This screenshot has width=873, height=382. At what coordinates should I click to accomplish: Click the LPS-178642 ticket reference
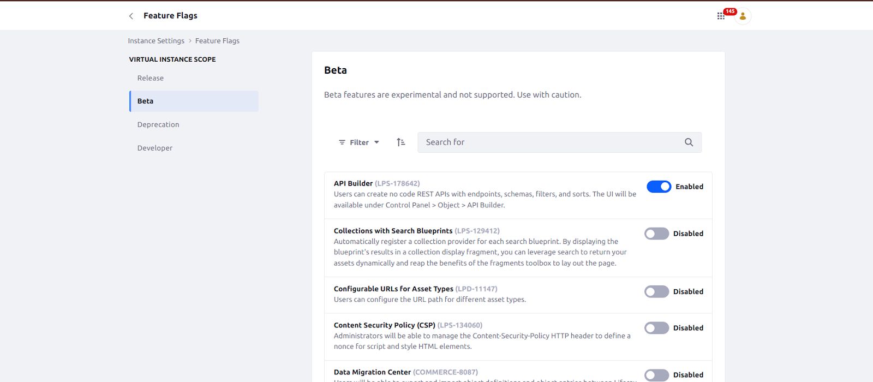point(397,183)
